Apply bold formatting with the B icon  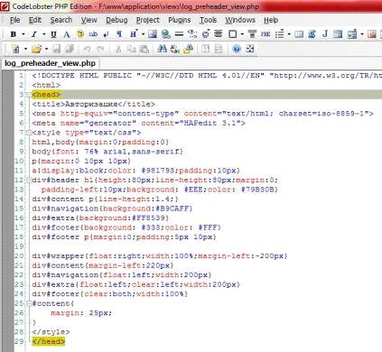14,34
